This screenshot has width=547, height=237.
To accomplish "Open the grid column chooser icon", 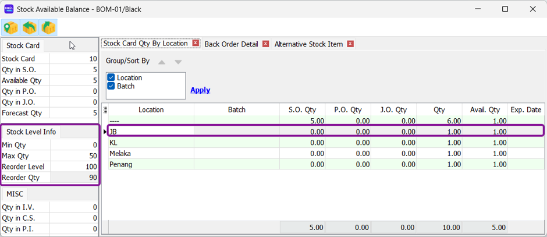I will tap(106, 110).
